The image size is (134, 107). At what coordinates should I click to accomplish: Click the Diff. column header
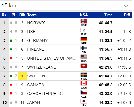[x=127, y=15]
